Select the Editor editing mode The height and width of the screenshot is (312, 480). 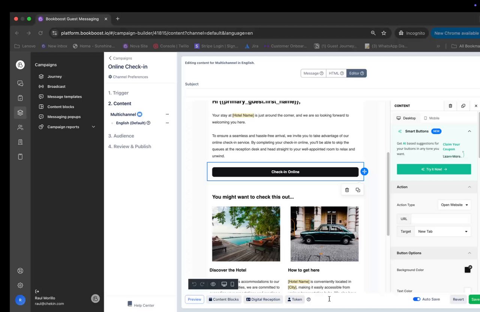(x=357, y=73)
